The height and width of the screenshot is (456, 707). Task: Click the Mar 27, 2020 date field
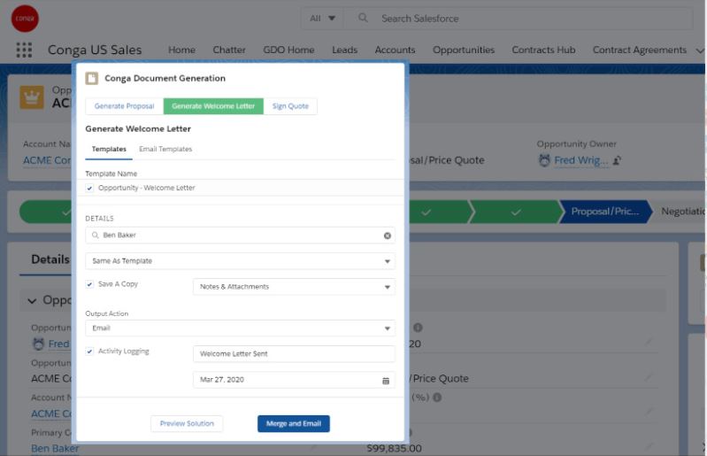(294, 380)
